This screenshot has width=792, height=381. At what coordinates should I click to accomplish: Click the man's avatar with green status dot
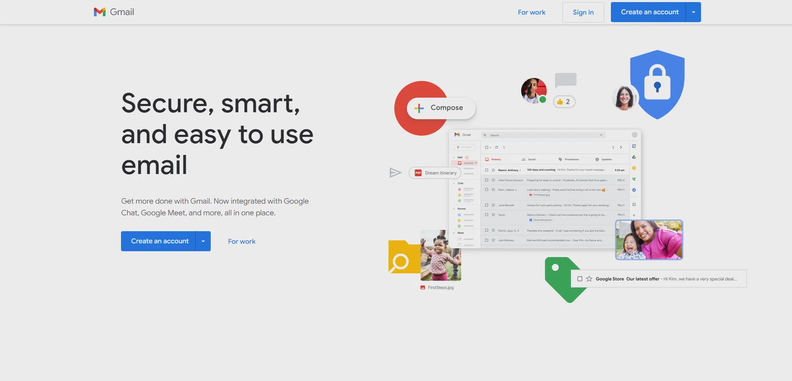click(534, 91)
